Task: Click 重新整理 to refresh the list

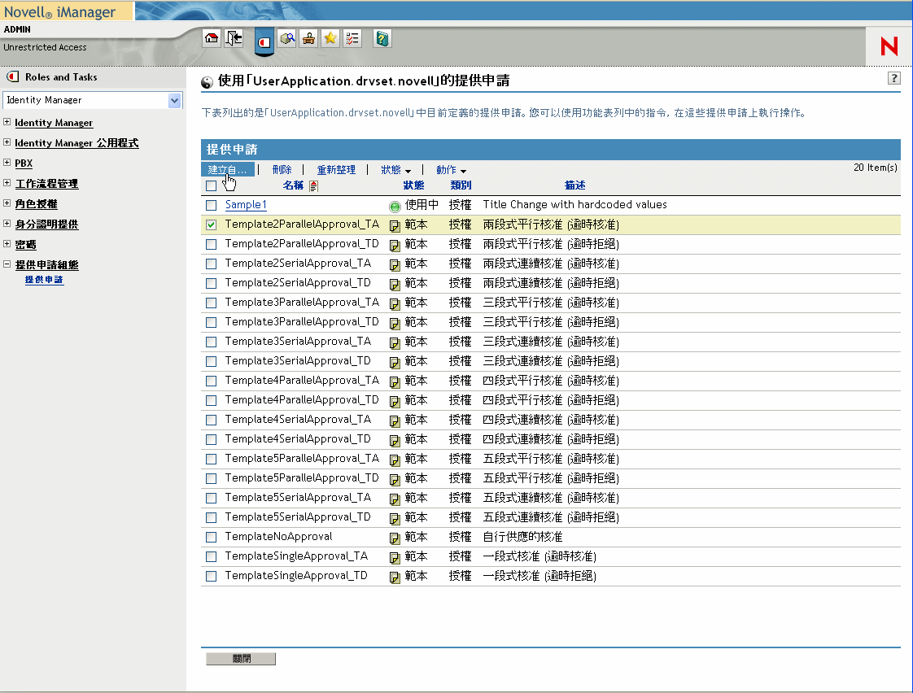Action: point(336,170)
